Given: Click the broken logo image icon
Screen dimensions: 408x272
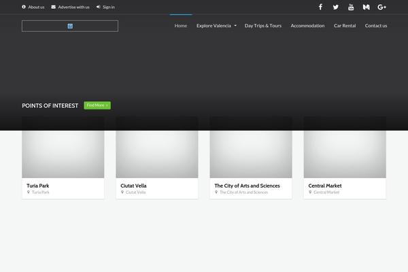Looking at the screenshot, I should coord(70,26).
